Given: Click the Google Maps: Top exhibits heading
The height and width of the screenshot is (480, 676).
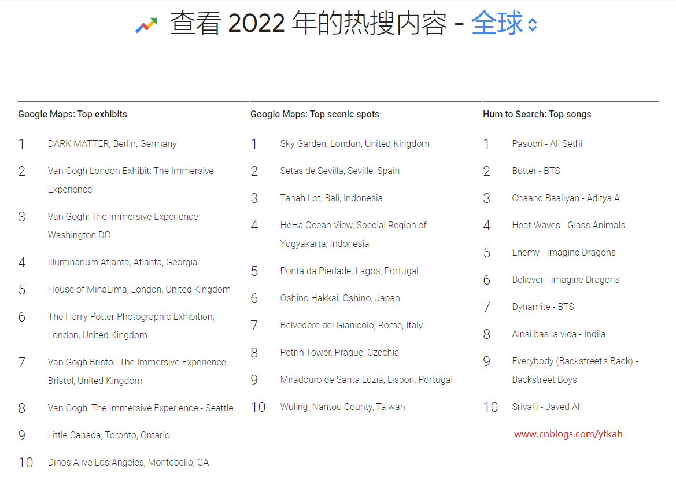Looking at the screenshot, I should click(x=72, y=115).
